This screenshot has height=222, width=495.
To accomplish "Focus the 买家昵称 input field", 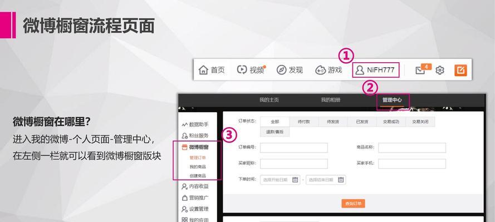I will [294, 164].
